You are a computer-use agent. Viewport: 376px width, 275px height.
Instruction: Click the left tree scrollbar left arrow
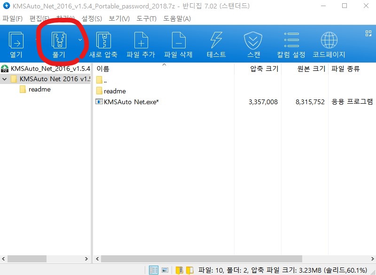[x=3, y=259]
